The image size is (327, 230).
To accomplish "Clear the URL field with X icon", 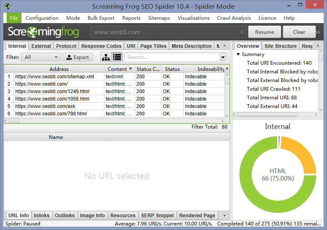I will coord(242,32).
